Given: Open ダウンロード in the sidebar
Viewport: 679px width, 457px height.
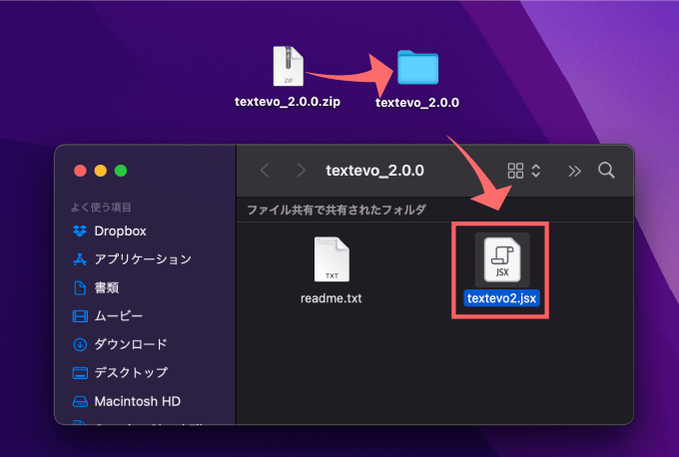Looking at the screenshot, I should [120, 344].
